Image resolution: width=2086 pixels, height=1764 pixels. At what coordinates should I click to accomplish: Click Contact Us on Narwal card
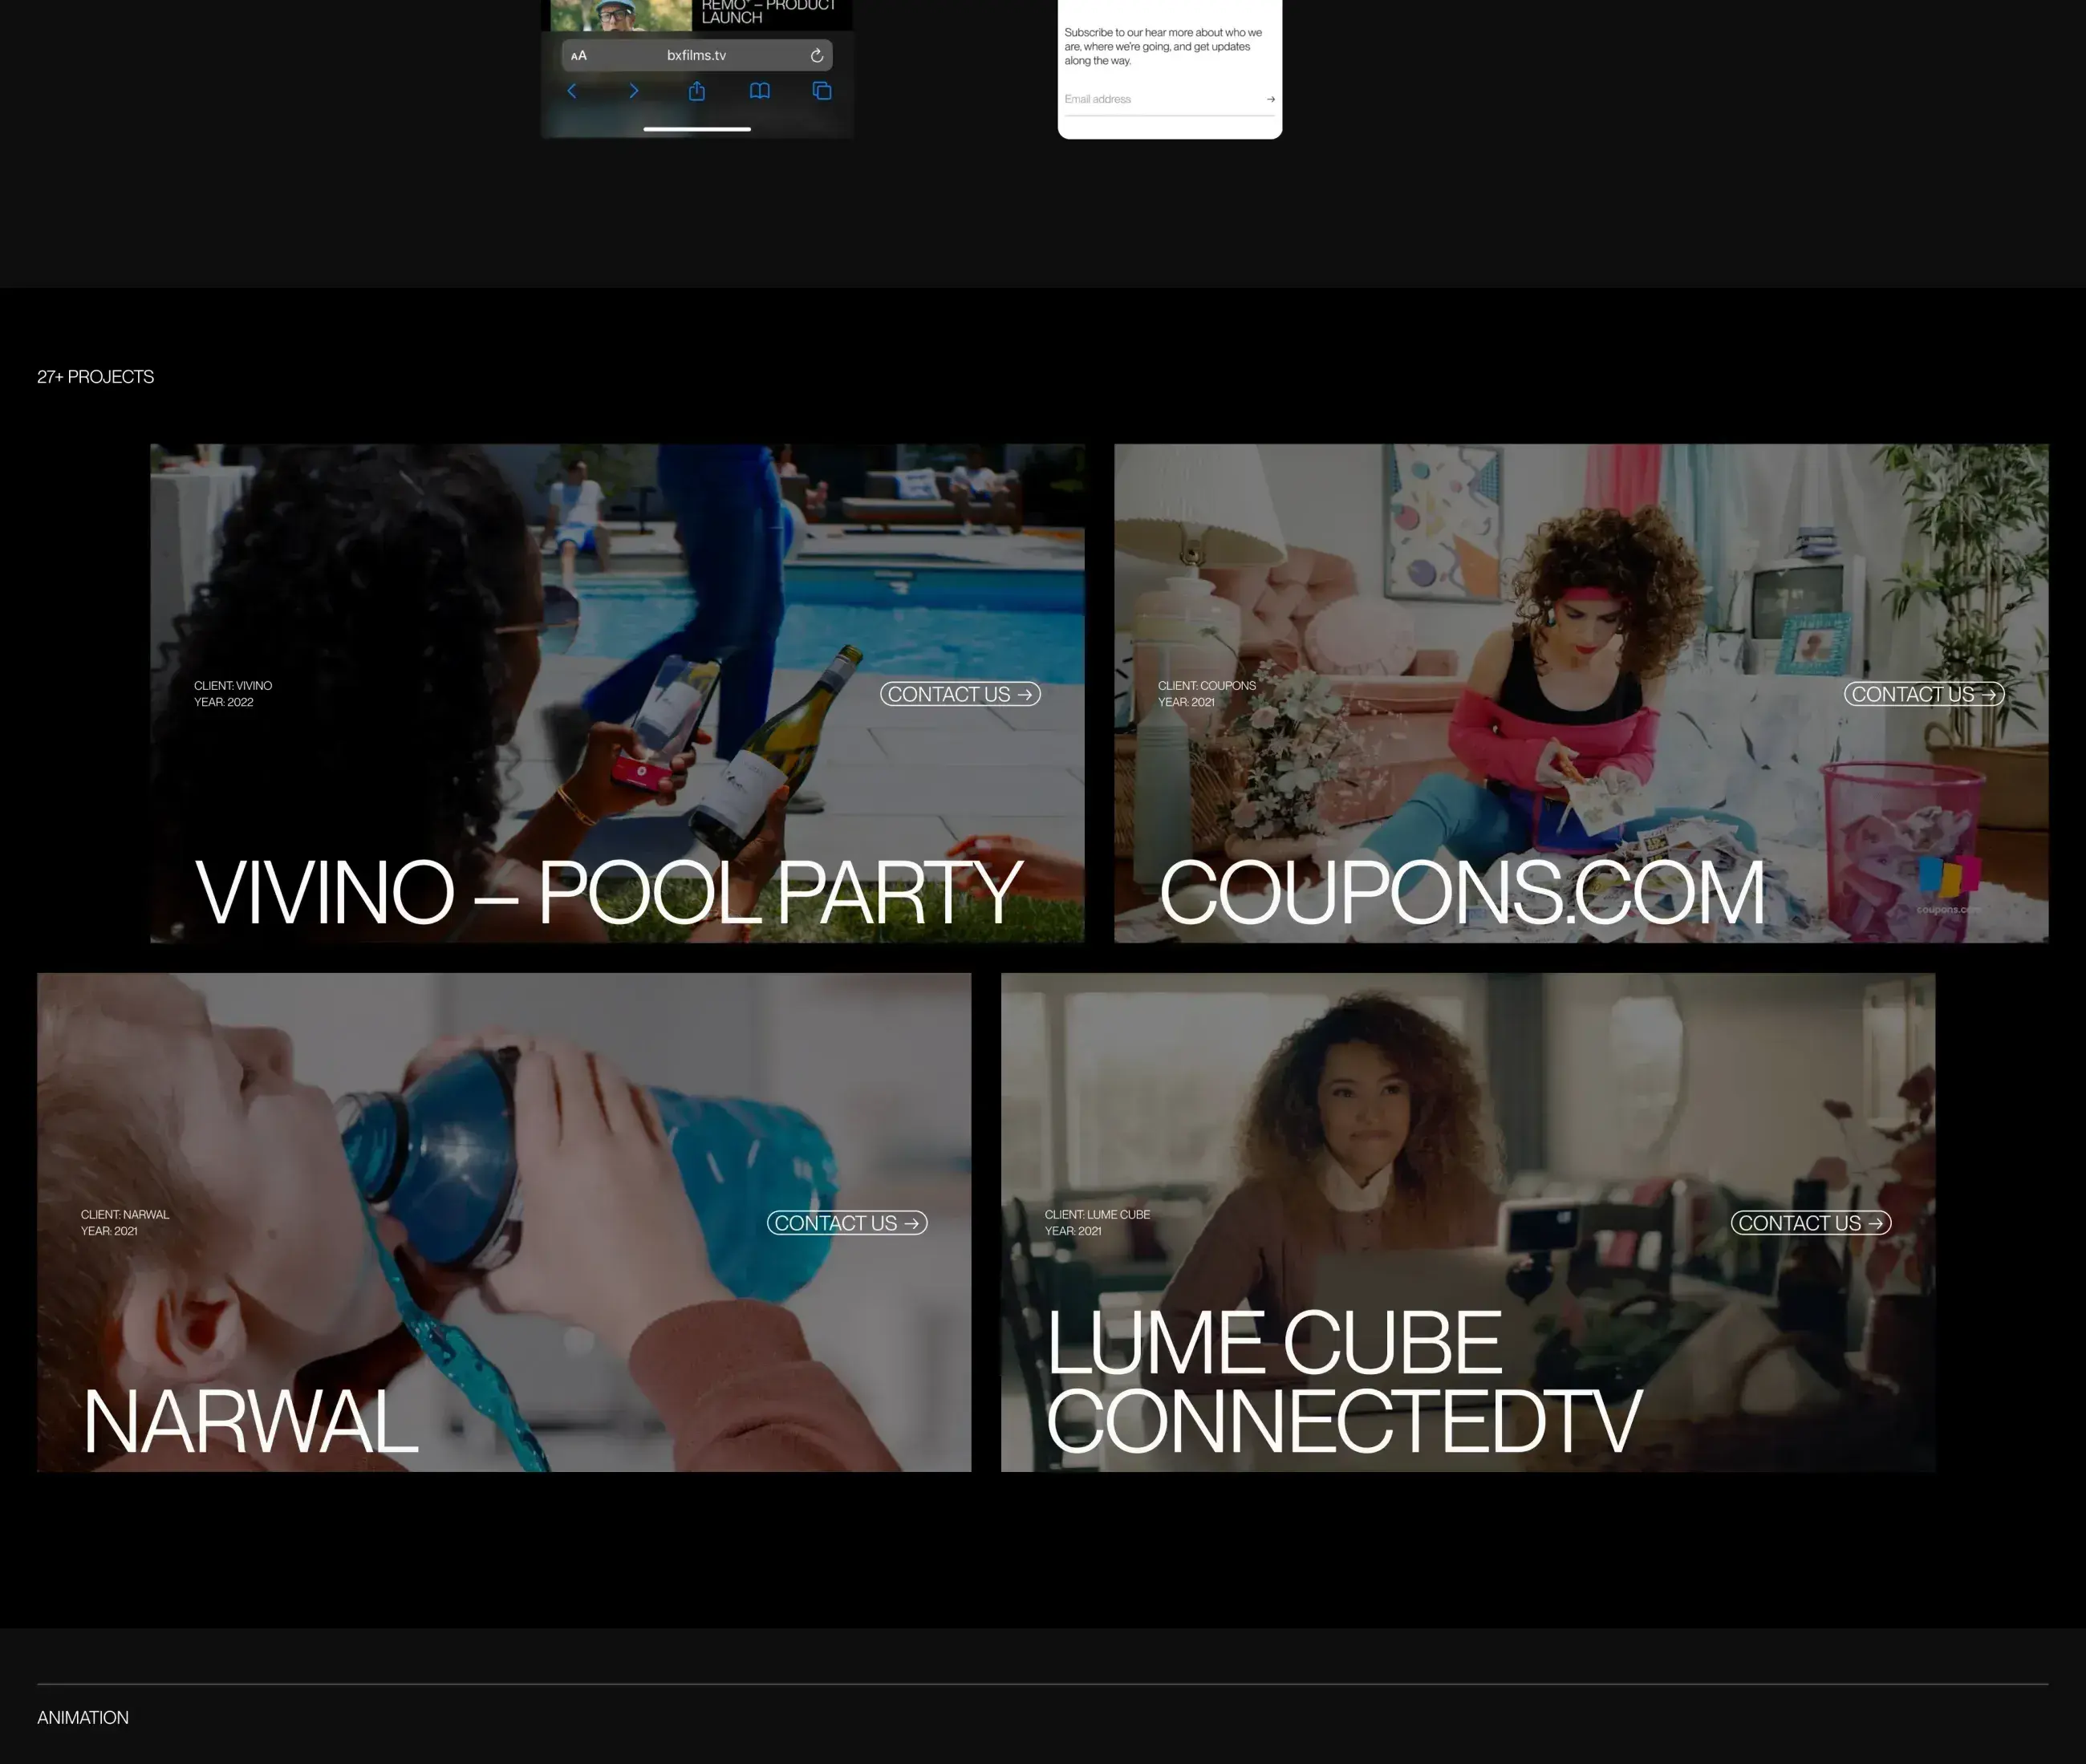point(847,1223)
